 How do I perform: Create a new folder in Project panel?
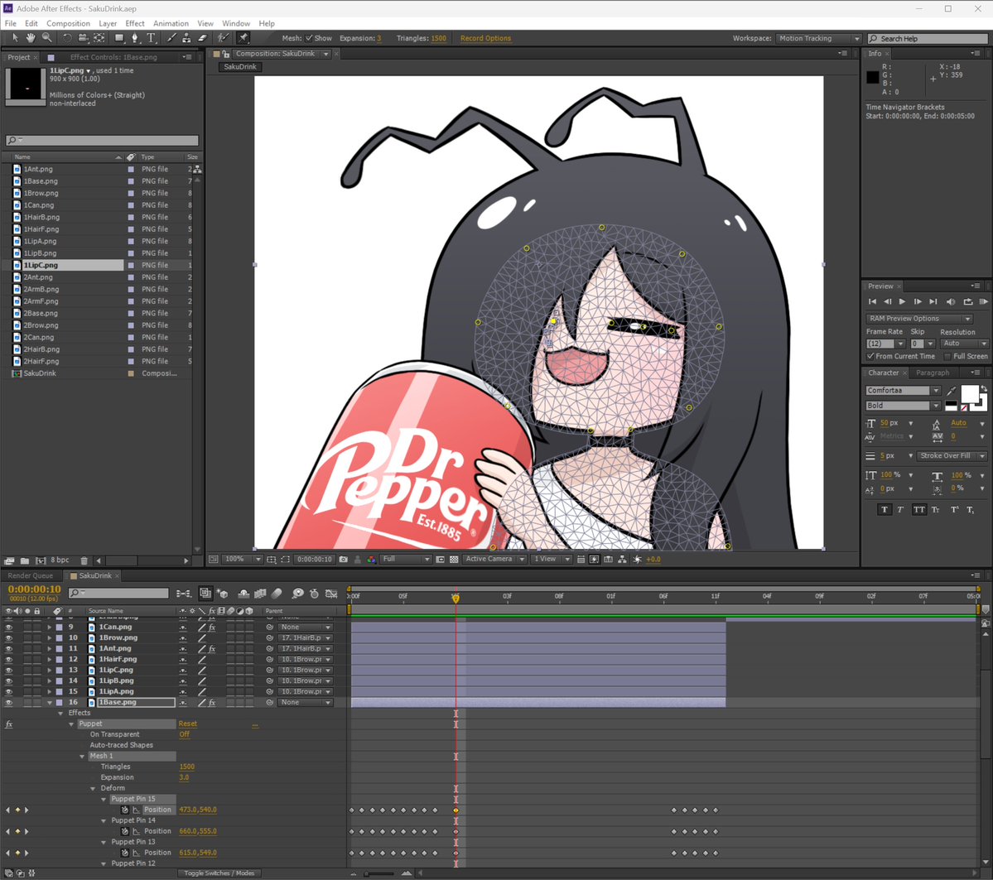[25, 560]
